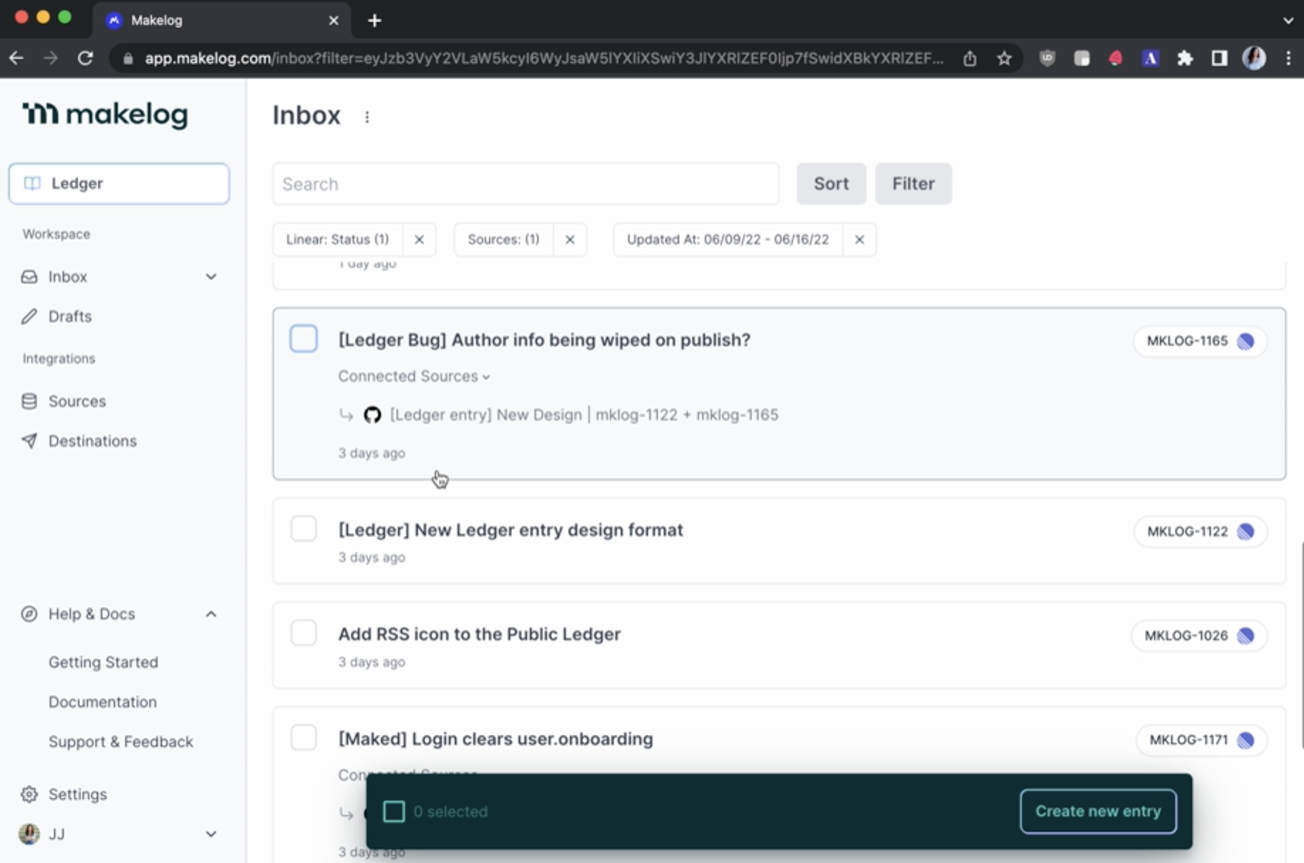Go to Destinations in the sidebar
The width and height of the screenshot is (1304, 863).
click(92, 441)
